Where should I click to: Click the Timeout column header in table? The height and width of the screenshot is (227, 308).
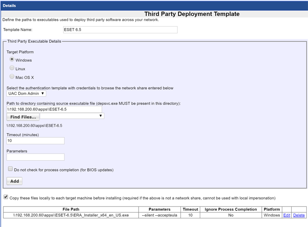(190, 209)
